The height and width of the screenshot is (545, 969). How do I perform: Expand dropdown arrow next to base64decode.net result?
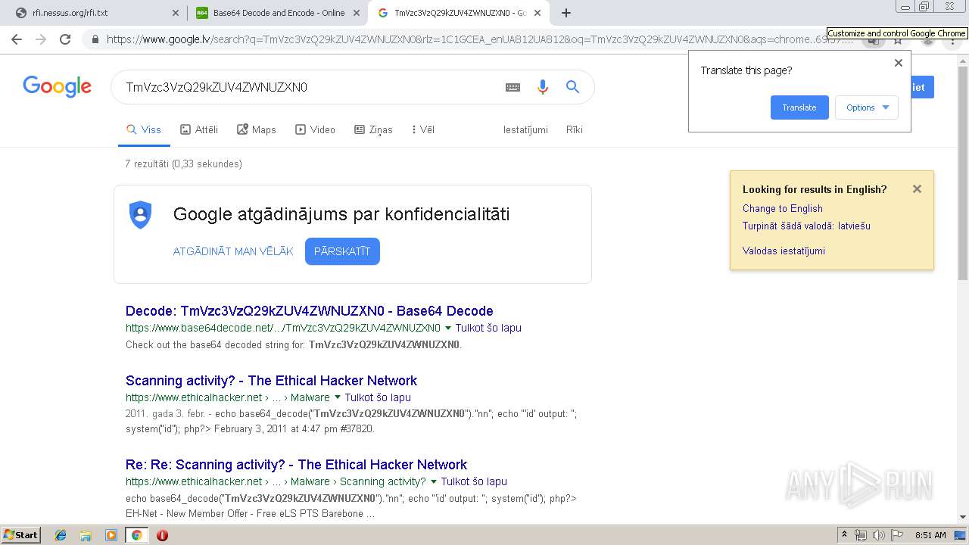point(448,329)
